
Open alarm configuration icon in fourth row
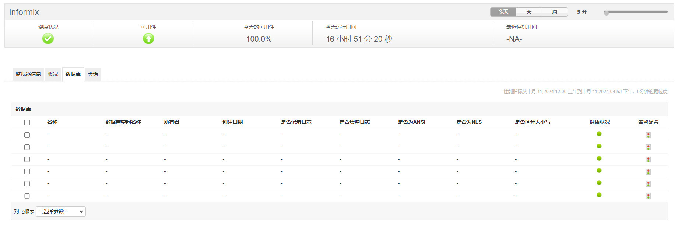pyautogui.click(x=648, y=172)
